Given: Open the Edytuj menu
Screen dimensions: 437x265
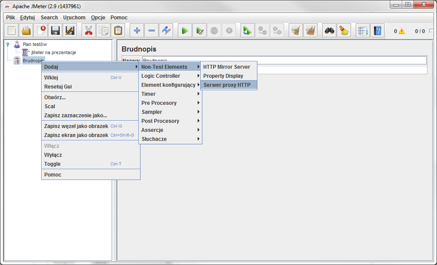Looking at the screenshot, I should tap(28, 18).
